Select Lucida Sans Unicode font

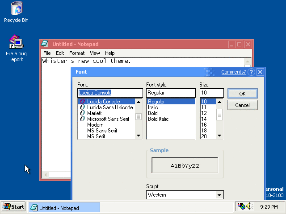coord(106,107)
